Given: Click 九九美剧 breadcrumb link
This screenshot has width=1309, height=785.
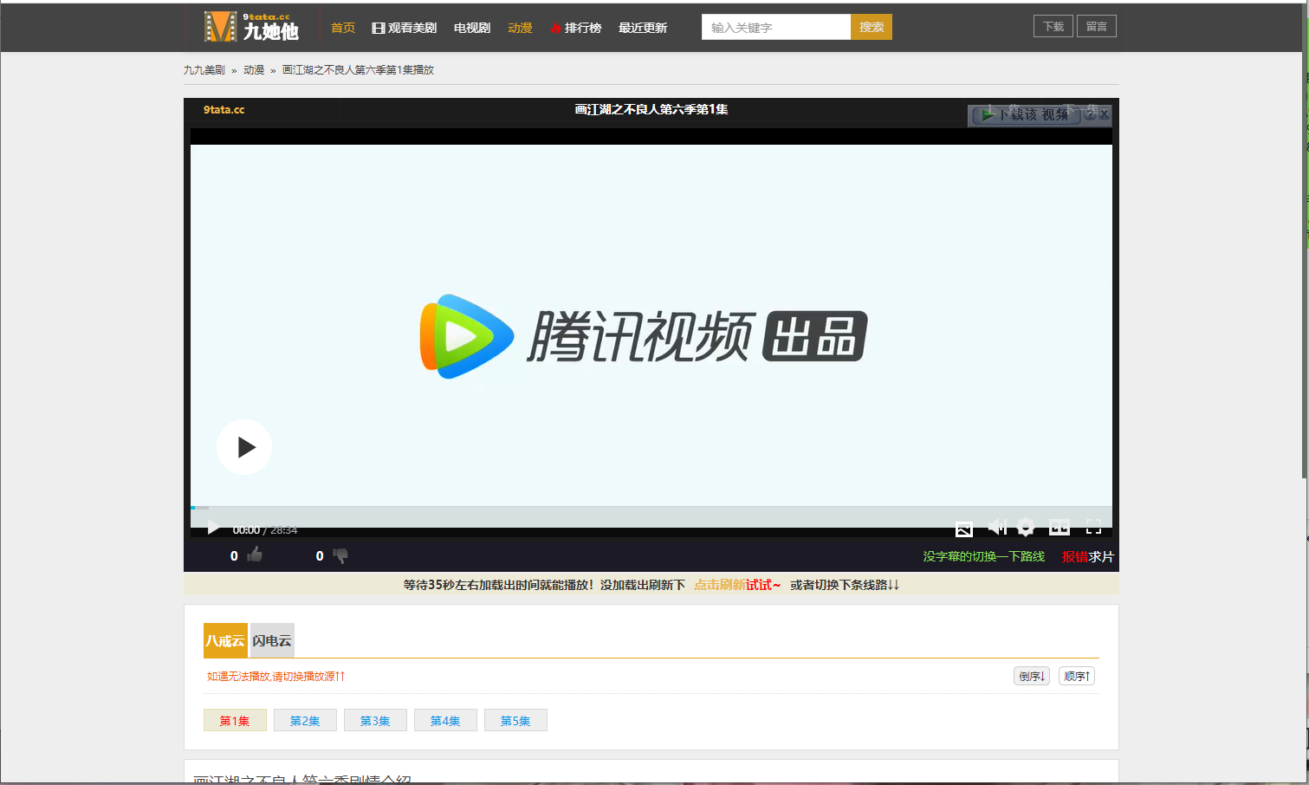Looking at the screenshot, I should [204, 70].
